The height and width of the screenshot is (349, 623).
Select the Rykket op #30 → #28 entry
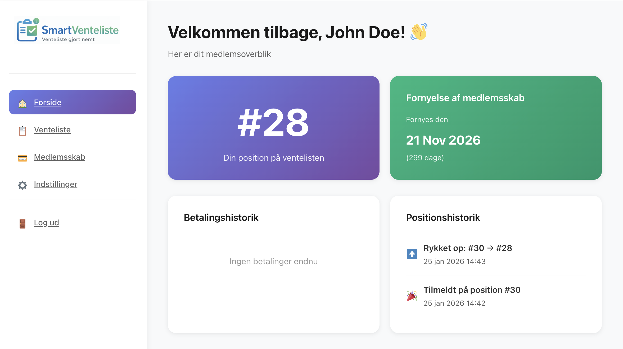[496, 254]
